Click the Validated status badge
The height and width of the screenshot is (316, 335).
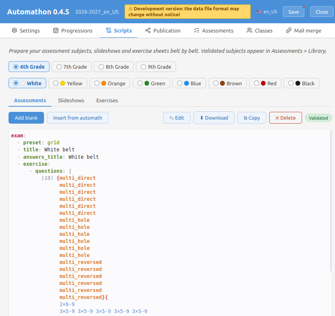(x=318, y=118)
